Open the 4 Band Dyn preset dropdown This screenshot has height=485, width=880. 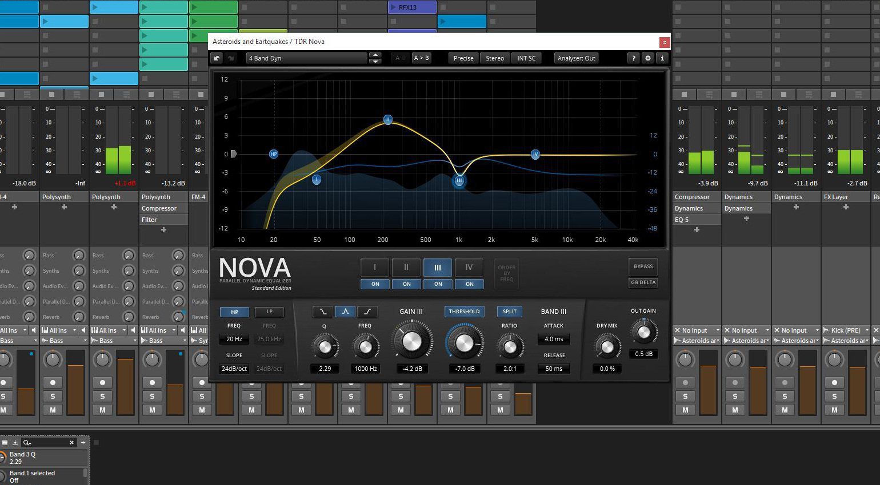coord(307,58)
